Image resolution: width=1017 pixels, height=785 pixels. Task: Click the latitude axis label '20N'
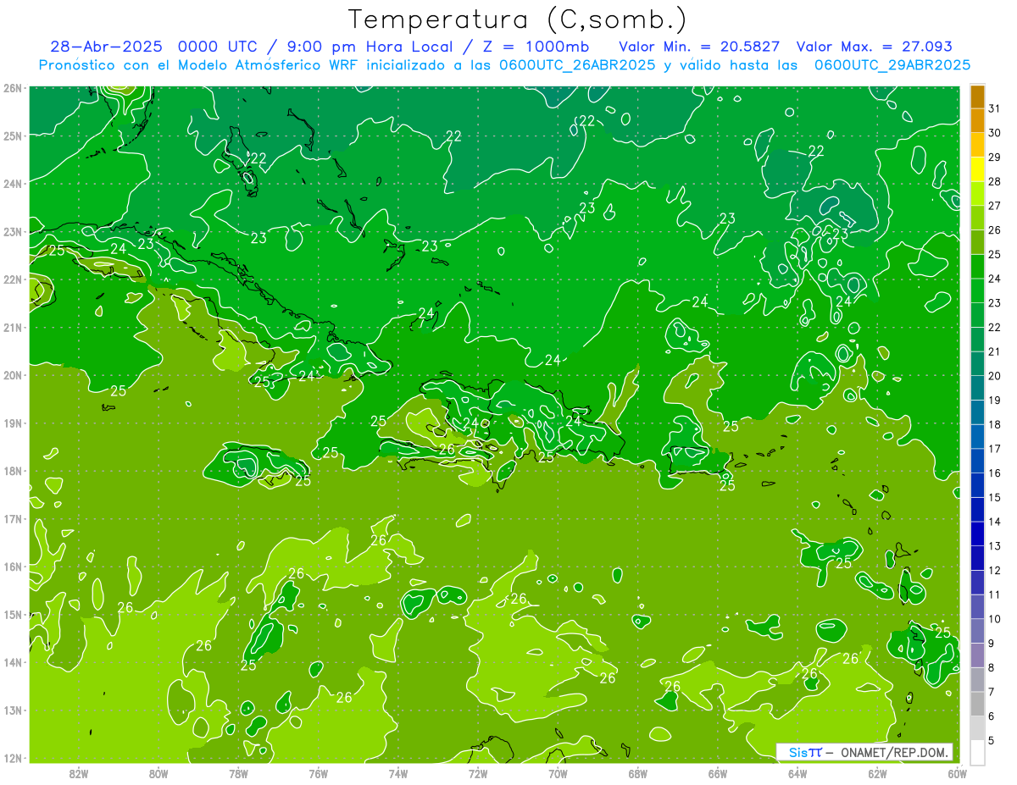(x=13, y=375)
